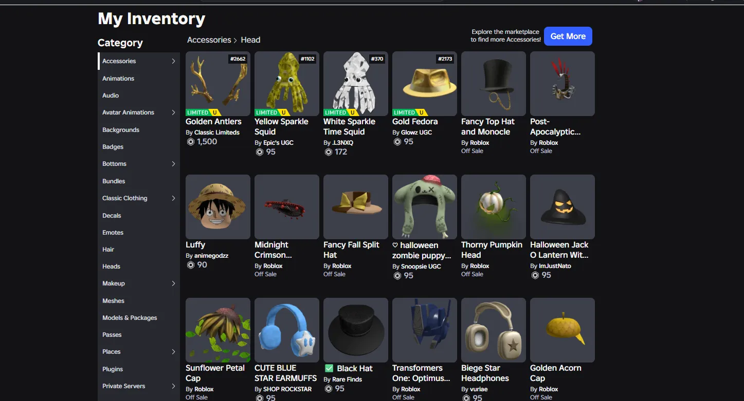
Task: View the Fancy Top Hat and Monocle image
Action: pyautogui.click(x=494, y=84)
